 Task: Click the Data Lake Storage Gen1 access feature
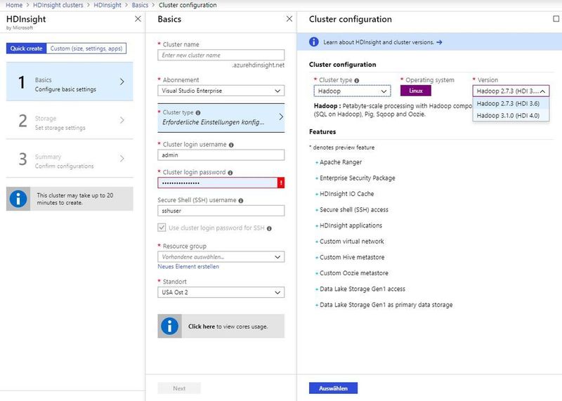click(362, 289)
